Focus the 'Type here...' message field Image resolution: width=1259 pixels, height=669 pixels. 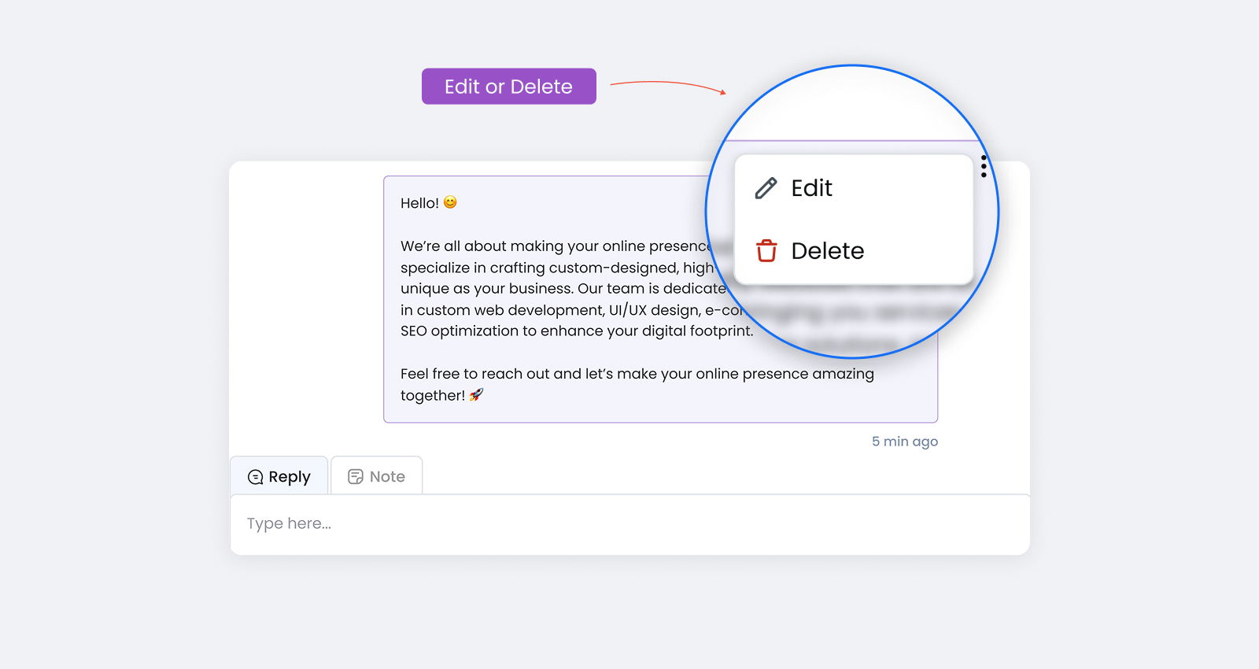pos(629,524)
